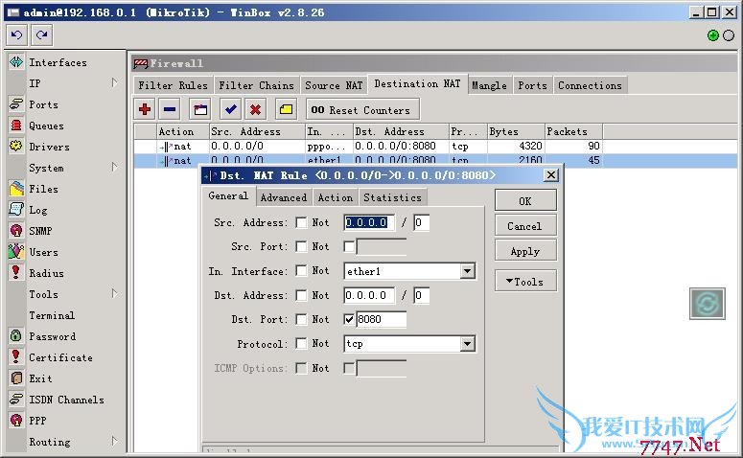
Task: Open the Advanced tab in rule dialog
Action: [284, 198]
